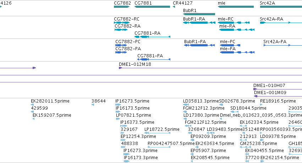
Task: Click EST FGM212F12.3prime glyph
Action: (x=185, y=112)
